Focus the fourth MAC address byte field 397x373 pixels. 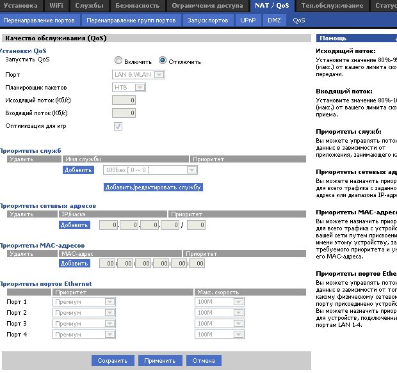pyautogui.click(x=161, y=264)
